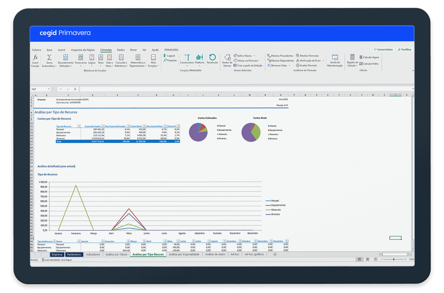This screenshot has height=293, width=444.
Task: Click the Platform functions icon
Action: 199,57
